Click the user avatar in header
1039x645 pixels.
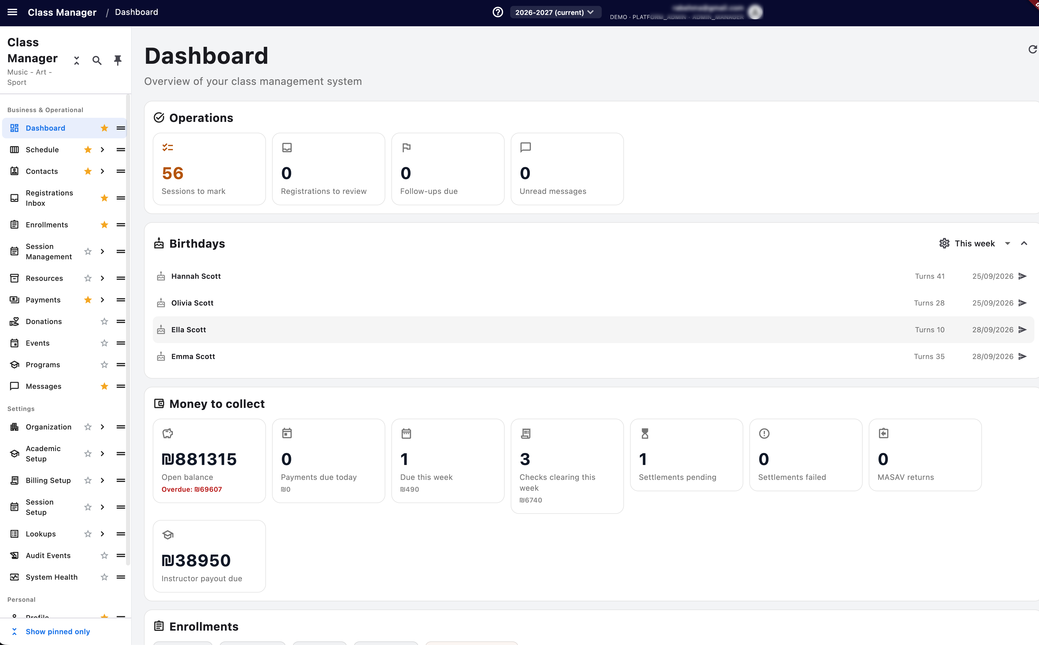click(x=755, y=12)
